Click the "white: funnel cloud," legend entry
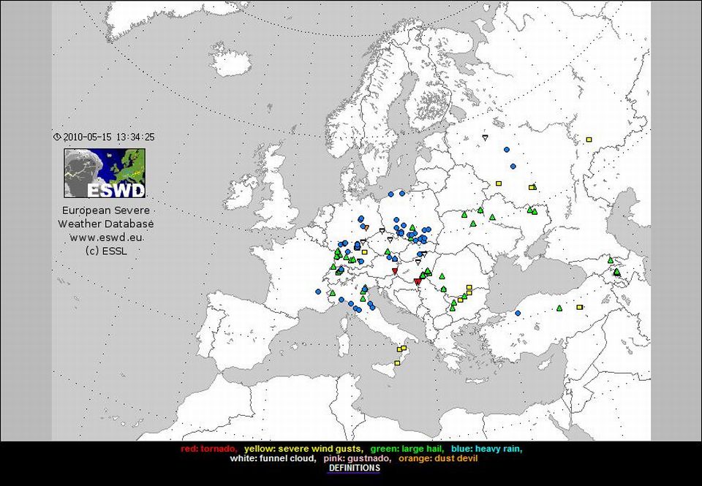This screenshot has height=486, width=702. (273, 458)
